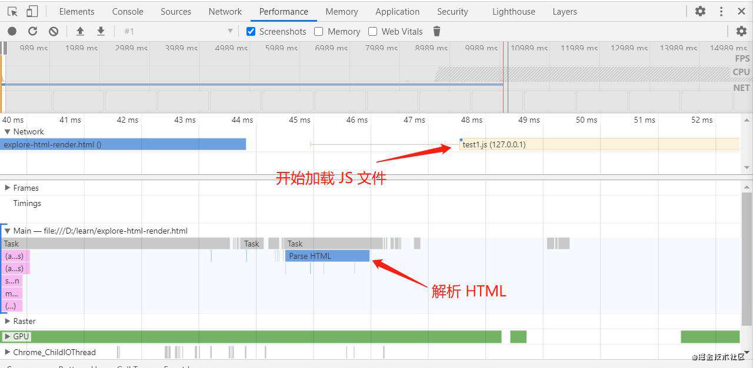Start recording with the record button
This screenshot has width=753, height=368.
tap(12, 31)
